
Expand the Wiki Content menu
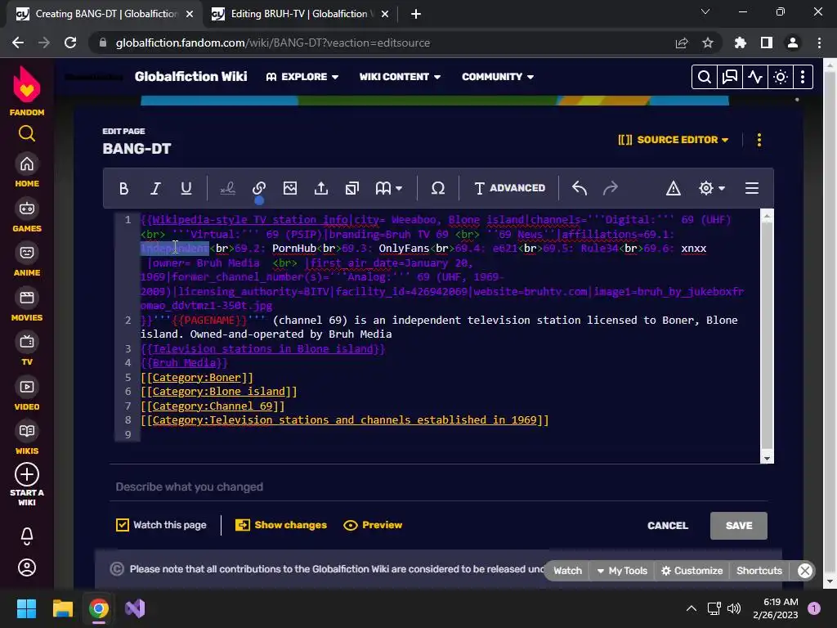click(400, 77)
